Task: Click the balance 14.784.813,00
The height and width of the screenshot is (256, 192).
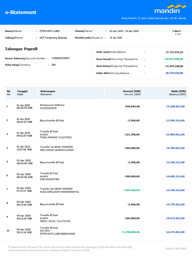Action: point(175,148)
